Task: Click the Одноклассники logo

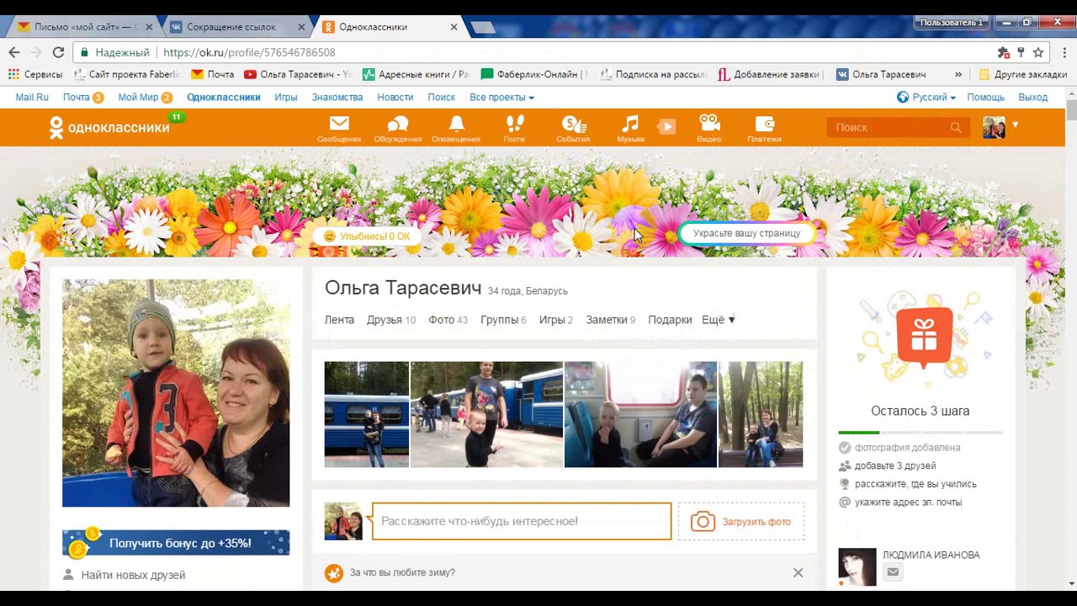Action: coord(109,128)
